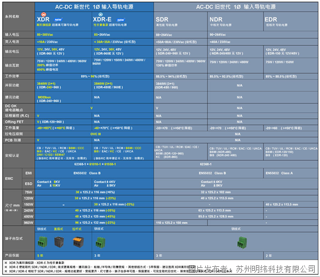This screenshot has width=320, height=277.
Task: Click the 'PCB 防潮' row label
Action: (x=13, y=140)
